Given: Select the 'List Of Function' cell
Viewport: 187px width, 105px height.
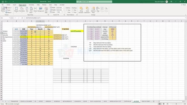Looking at the screenshot, I should (77, 31).
